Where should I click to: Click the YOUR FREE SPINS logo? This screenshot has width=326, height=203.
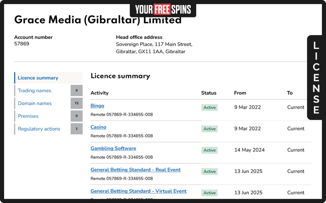click(163, 10)
